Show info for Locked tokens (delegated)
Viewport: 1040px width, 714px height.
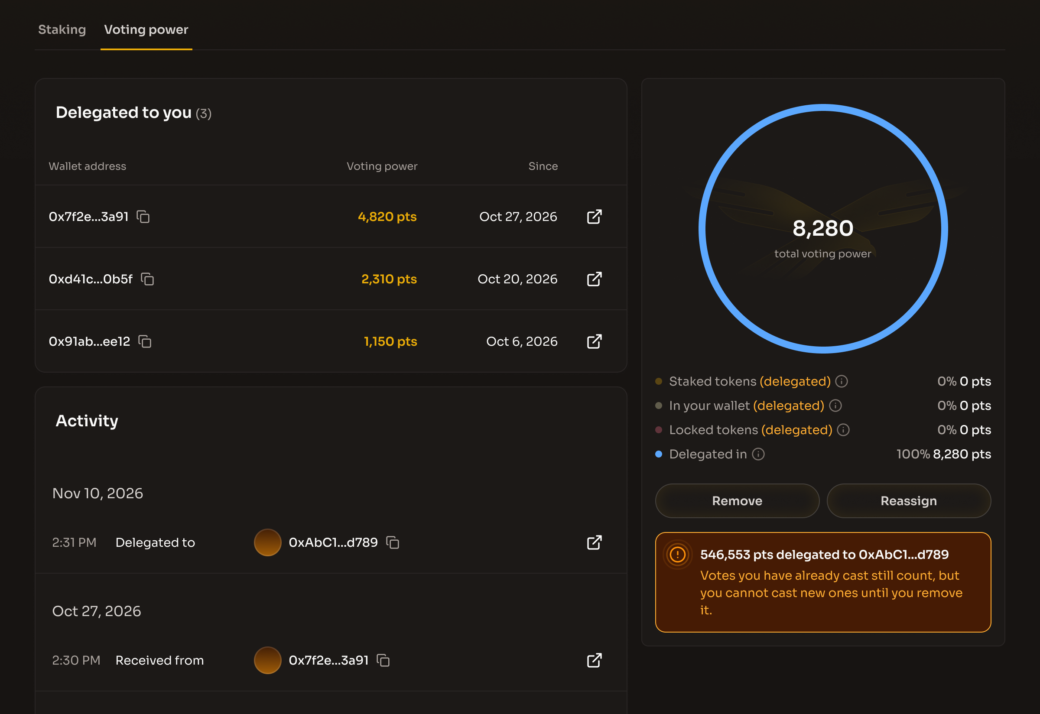843,430
